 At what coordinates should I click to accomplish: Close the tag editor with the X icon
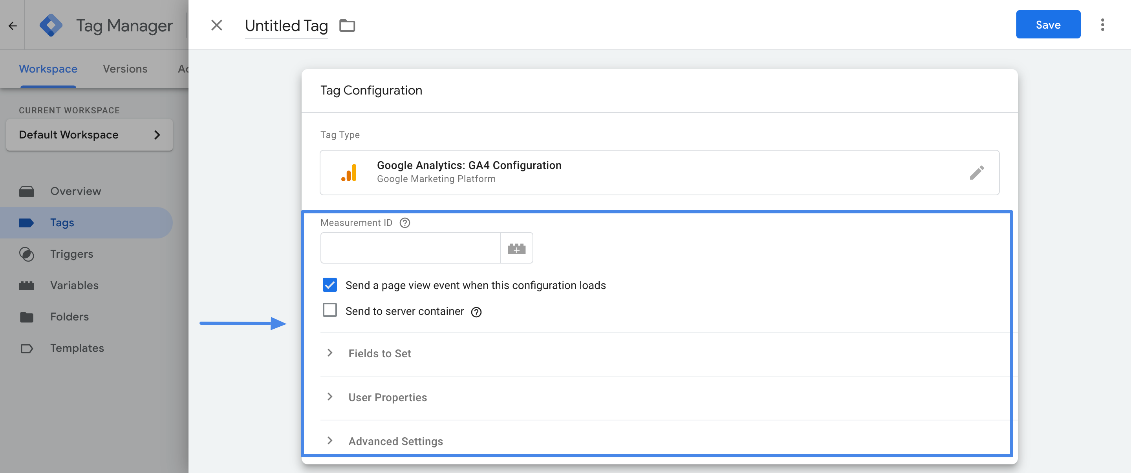point(216,25)
